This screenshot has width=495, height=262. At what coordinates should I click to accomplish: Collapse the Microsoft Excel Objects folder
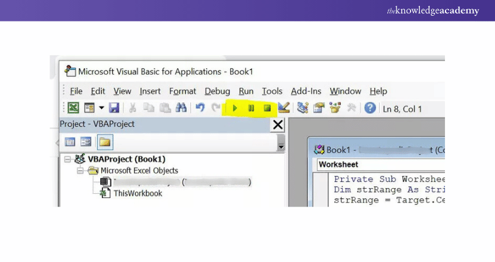[x=80, y=171]
